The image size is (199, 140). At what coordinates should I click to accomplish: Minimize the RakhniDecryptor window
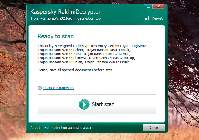pyautogui.click(x=148, y=6)
